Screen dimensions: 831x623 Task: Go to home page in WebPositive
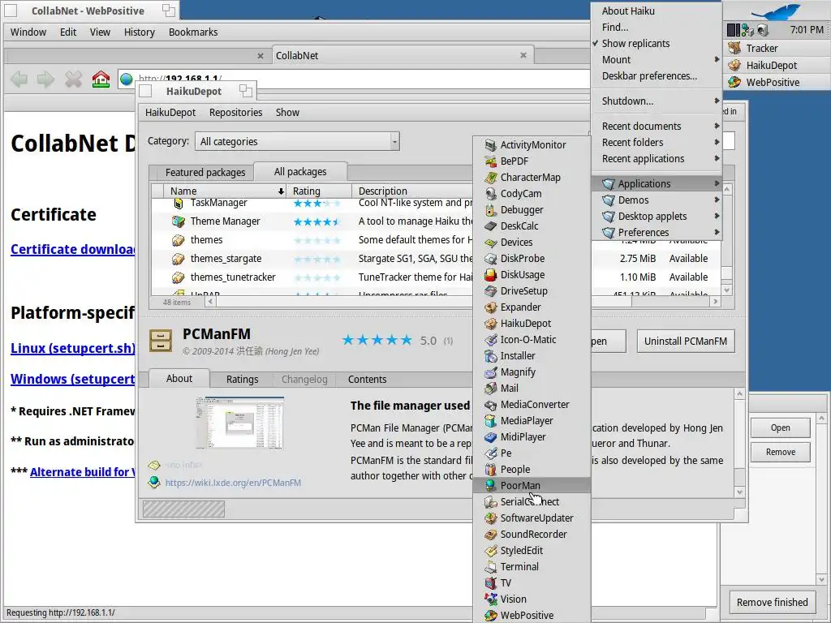tap(101, 79)
